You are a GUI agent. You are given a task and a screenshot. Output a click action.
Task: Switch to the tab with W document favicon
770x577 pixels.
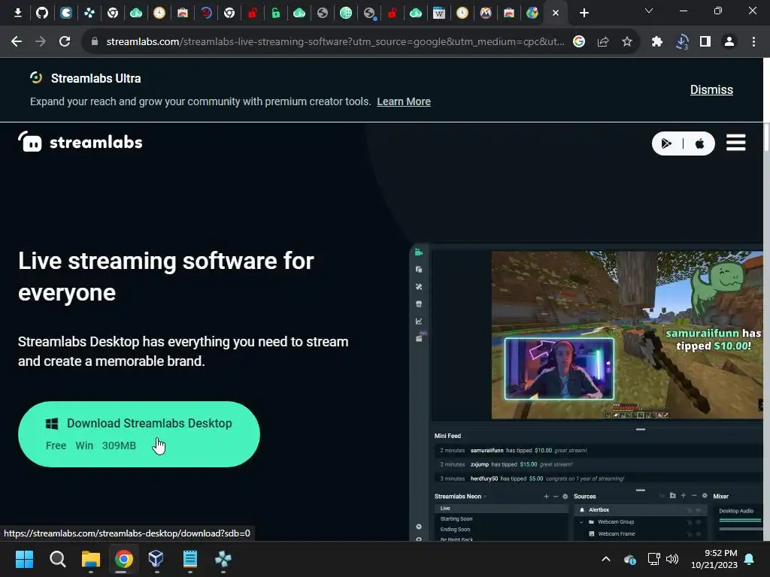pos(439,14)
